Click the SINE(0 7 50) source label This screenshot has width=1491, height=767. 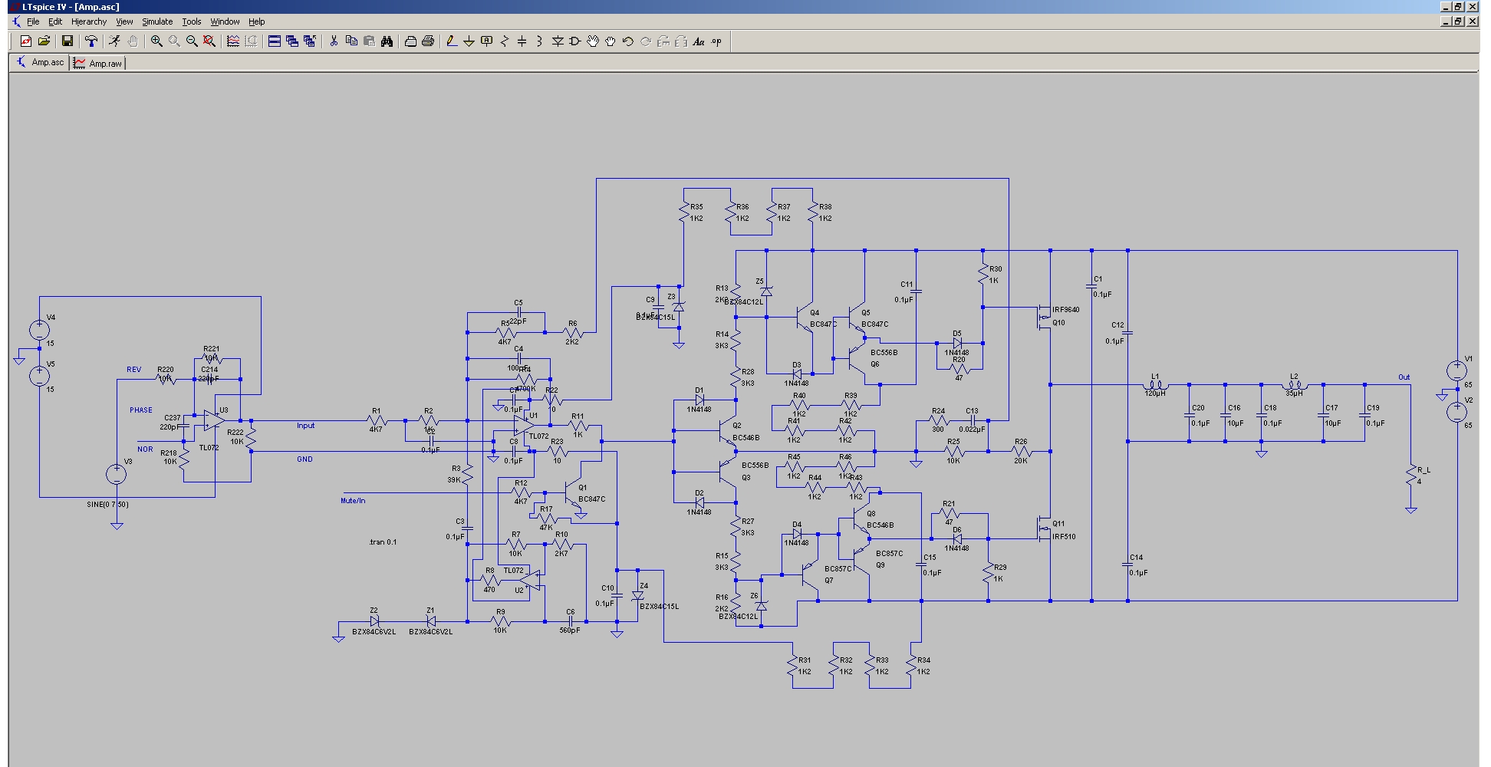[107, 505]
